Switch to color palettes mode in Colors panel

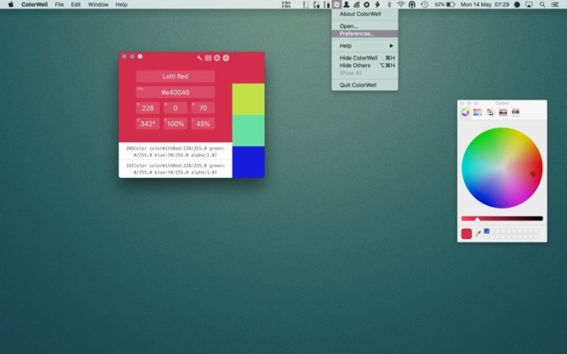click(x=490, y=112)
